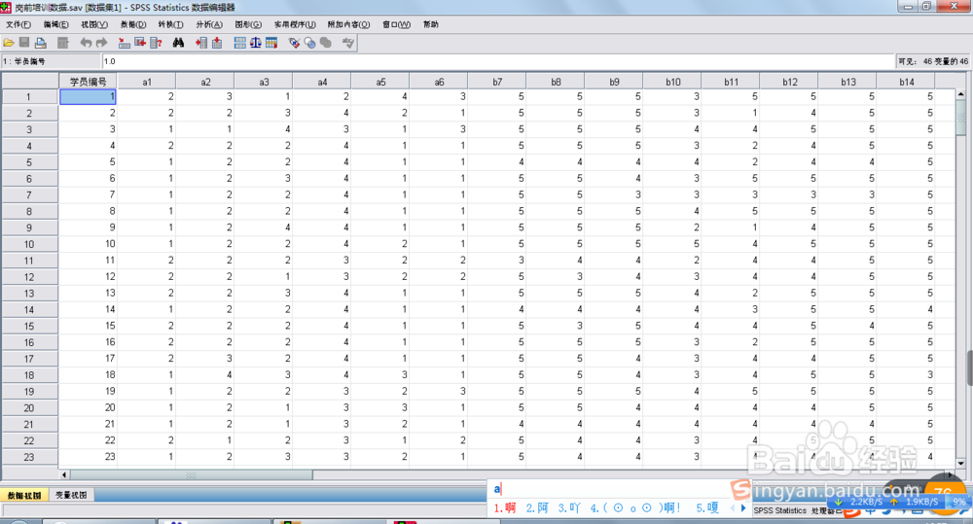Select the row 12 header
The image size is (973, 524).
click(x=29, y=277)
